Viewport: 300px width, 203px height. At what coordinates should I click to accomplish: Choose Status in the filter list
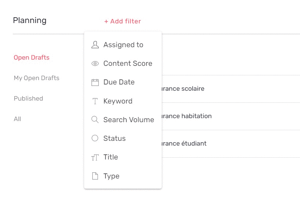pos(115,138)
